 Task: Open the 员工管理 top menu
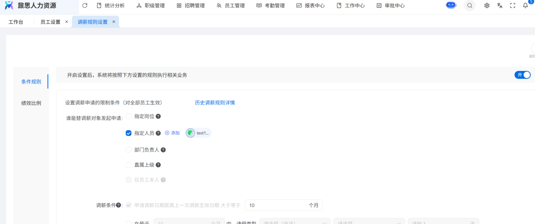(x=231, y=5)
